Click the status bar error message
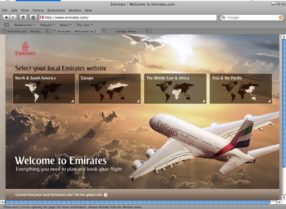Viewport: 286px width, 209px height. [73, 207]
